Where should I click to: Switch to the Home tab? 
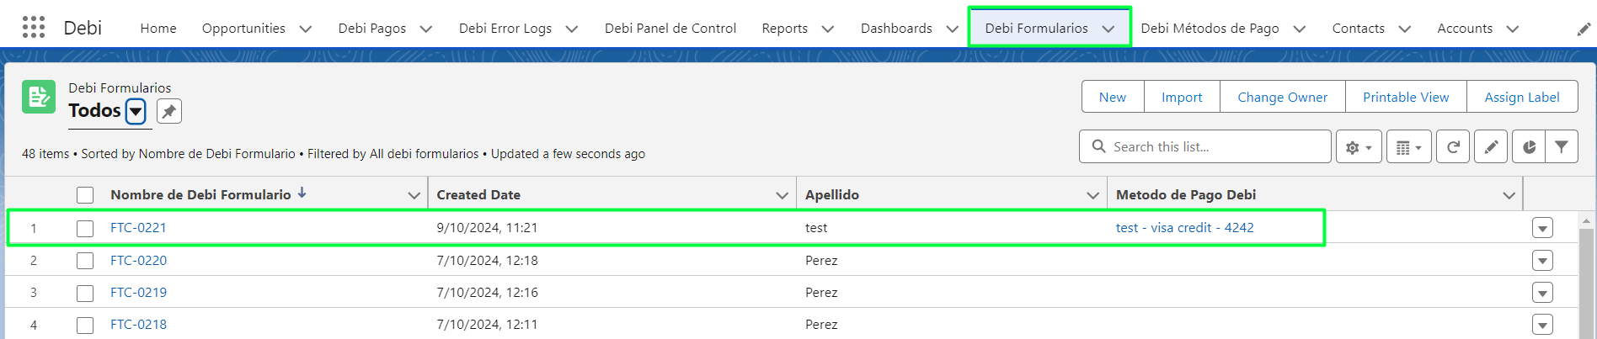(x=158, y=28)
